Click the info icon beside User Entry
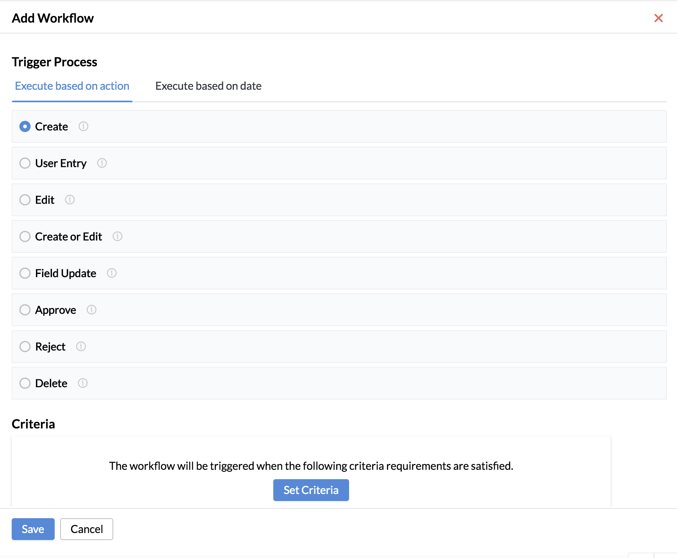Screen dimensions: 677x558 tap(102, 163)
